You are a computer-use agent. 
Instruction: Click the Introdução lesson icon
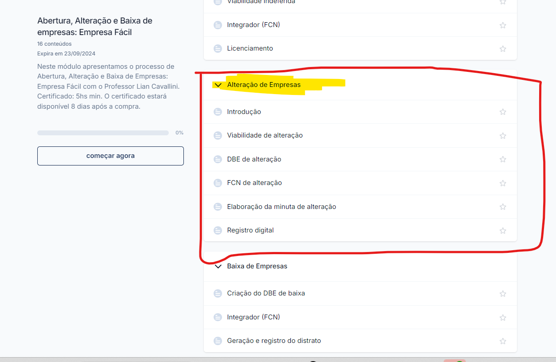218,112
